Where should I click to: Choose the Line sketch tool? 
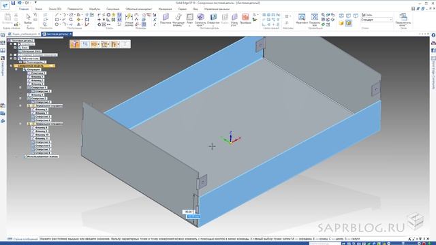57,15
